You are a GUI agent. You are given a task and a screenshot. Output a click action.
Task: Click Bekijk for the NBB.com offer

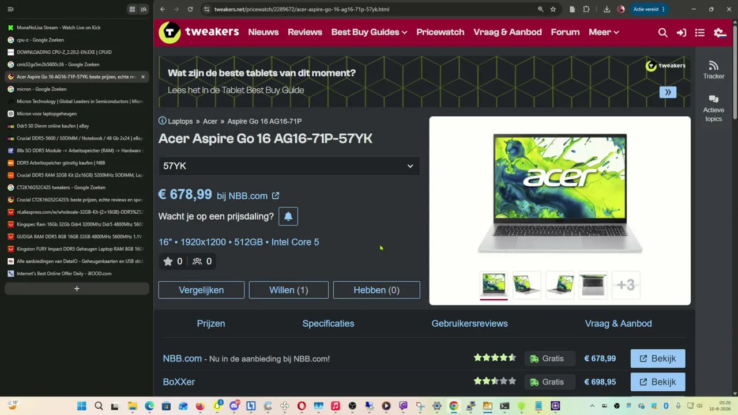tap(658, 359)
